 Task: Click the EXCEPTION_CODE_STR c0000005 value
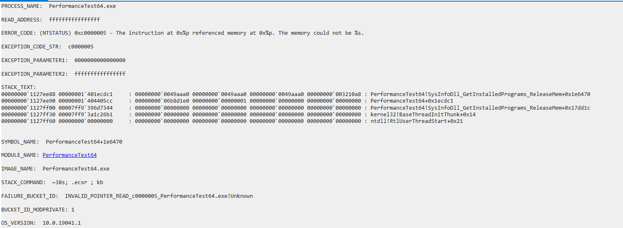(x=81, y=47)
